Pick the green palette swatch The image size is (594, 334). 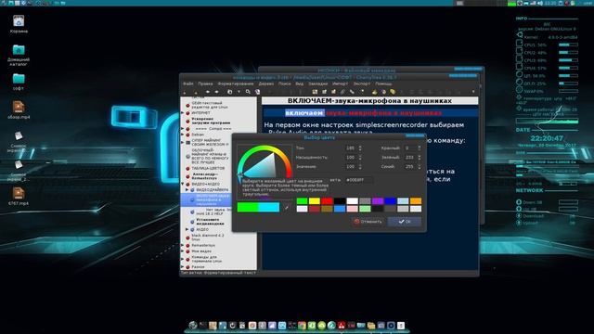pyautogui.click(x=302, y=200)
